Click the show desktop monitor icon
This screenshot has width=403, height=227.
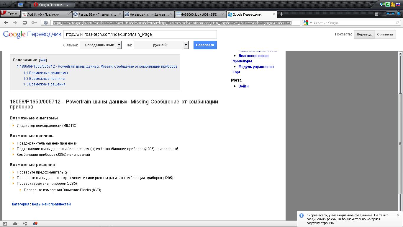pyautogui.click(x=20, y=4)
